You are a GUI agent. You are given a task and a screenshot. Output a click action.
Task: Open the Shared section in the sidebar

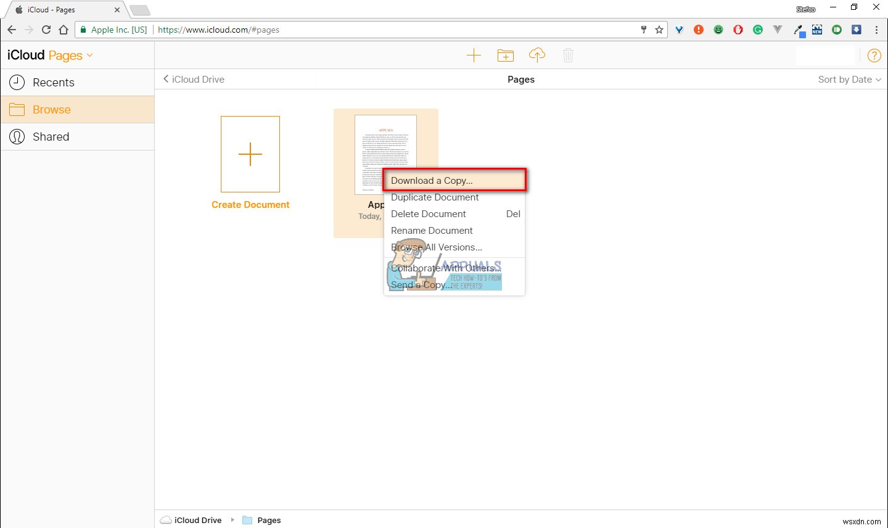coord(77,137)
